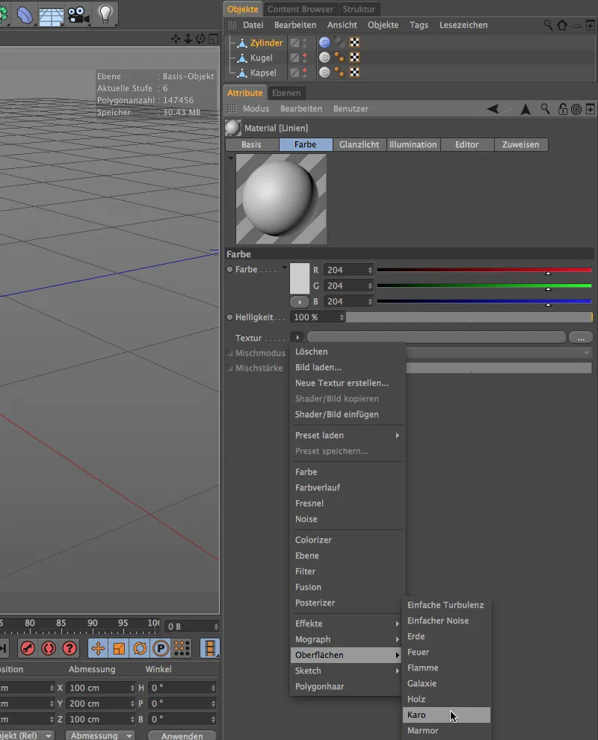Screen dimensions: 598x740
Task: Click the filmstrip playback options icon
Action: coord(209,648)
